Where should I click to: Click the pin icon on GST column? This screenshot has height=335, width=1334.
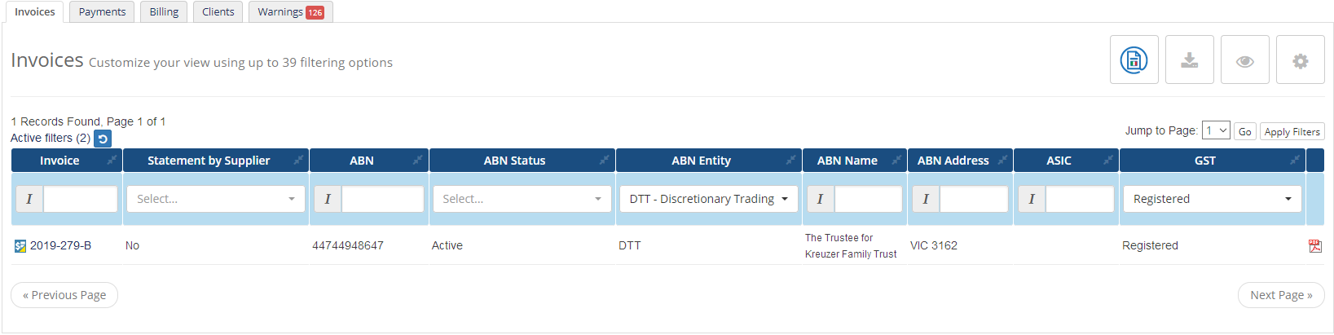1294,160
